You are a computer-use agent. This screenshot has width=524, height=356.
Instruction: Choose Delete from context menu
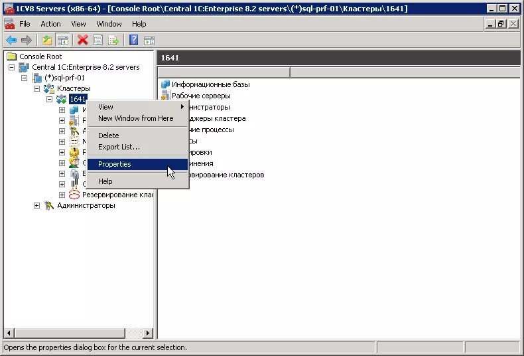(x=138, y=135)
